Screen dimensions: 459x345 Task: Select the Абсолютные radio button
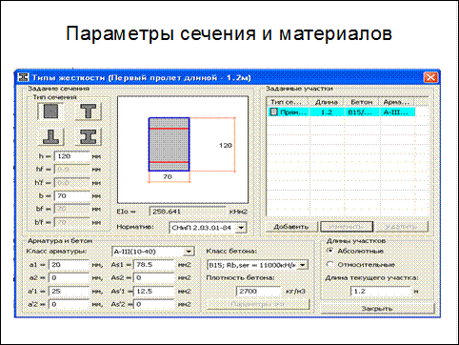pyautogui.click(x=330, y=251)
